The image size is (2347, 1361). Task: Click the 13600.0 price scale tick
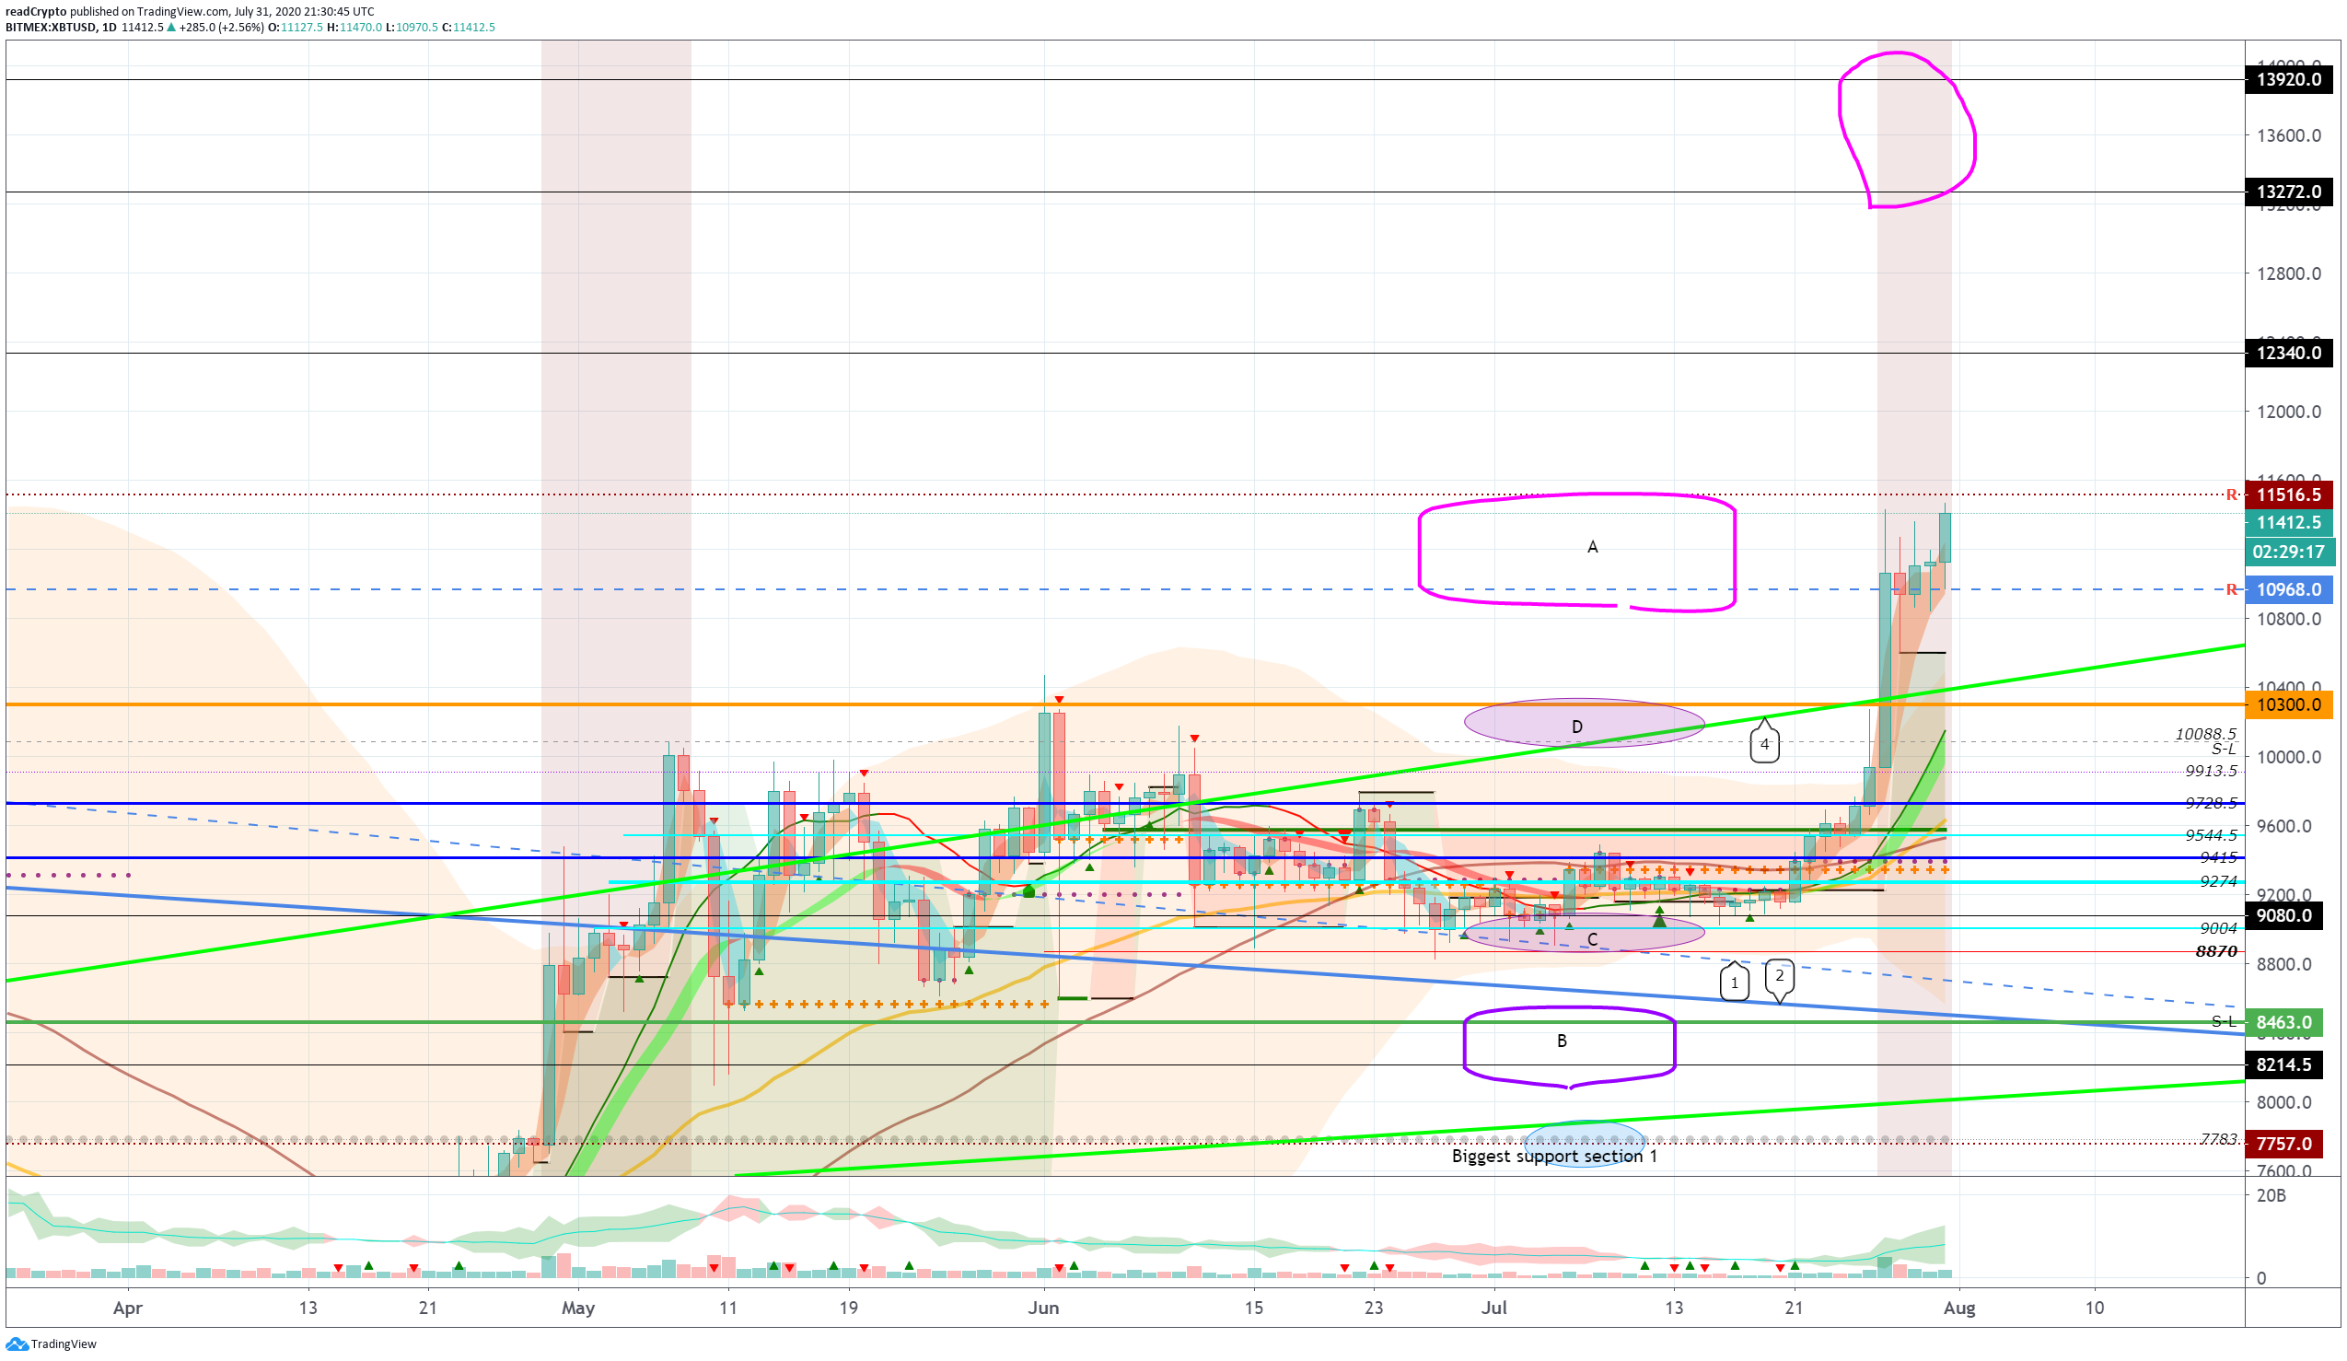(x=2288, y=136)
